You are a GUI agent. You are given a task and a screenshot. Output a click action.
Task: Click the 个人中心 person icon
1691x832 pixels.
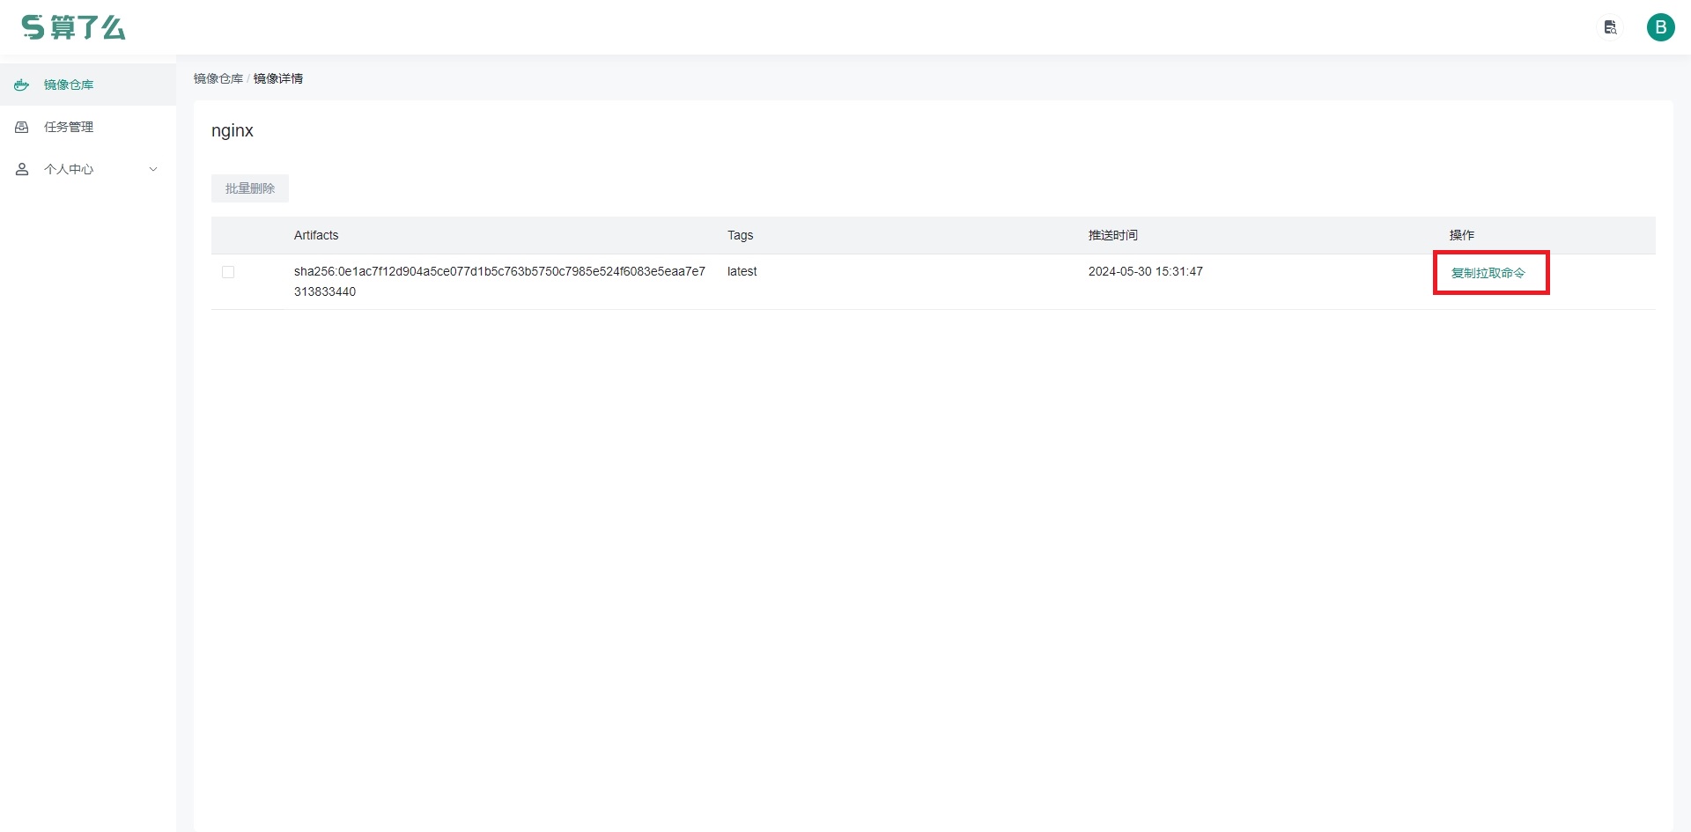[22, 169]
